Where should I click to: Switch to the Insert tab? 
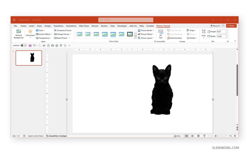click(31, 26)
